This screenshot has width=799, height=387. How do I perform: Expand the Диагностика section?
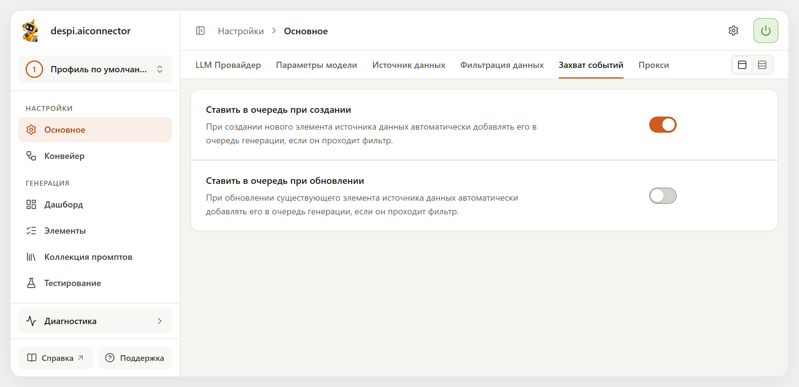95,321
